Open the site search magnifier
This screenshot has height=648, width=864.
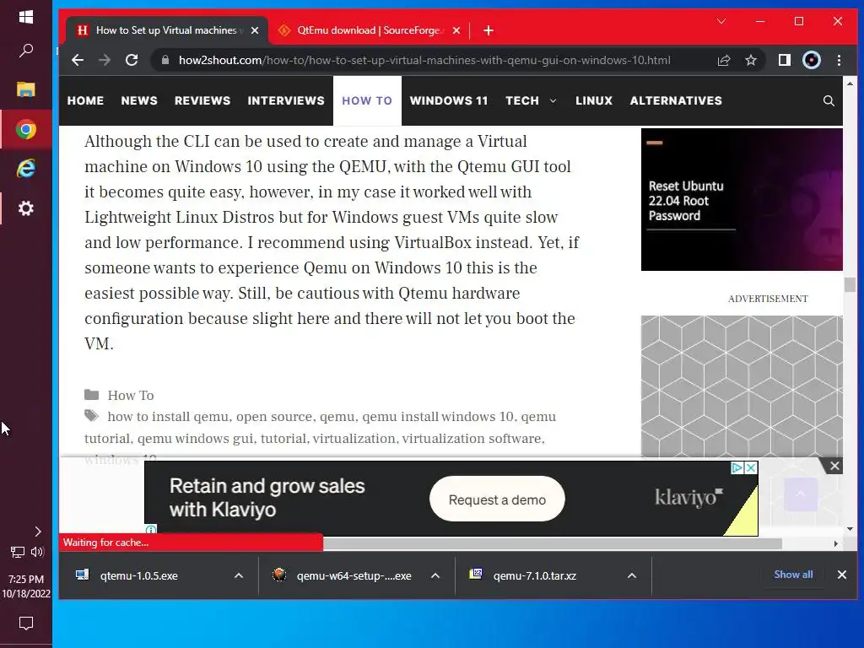[829, 101]
